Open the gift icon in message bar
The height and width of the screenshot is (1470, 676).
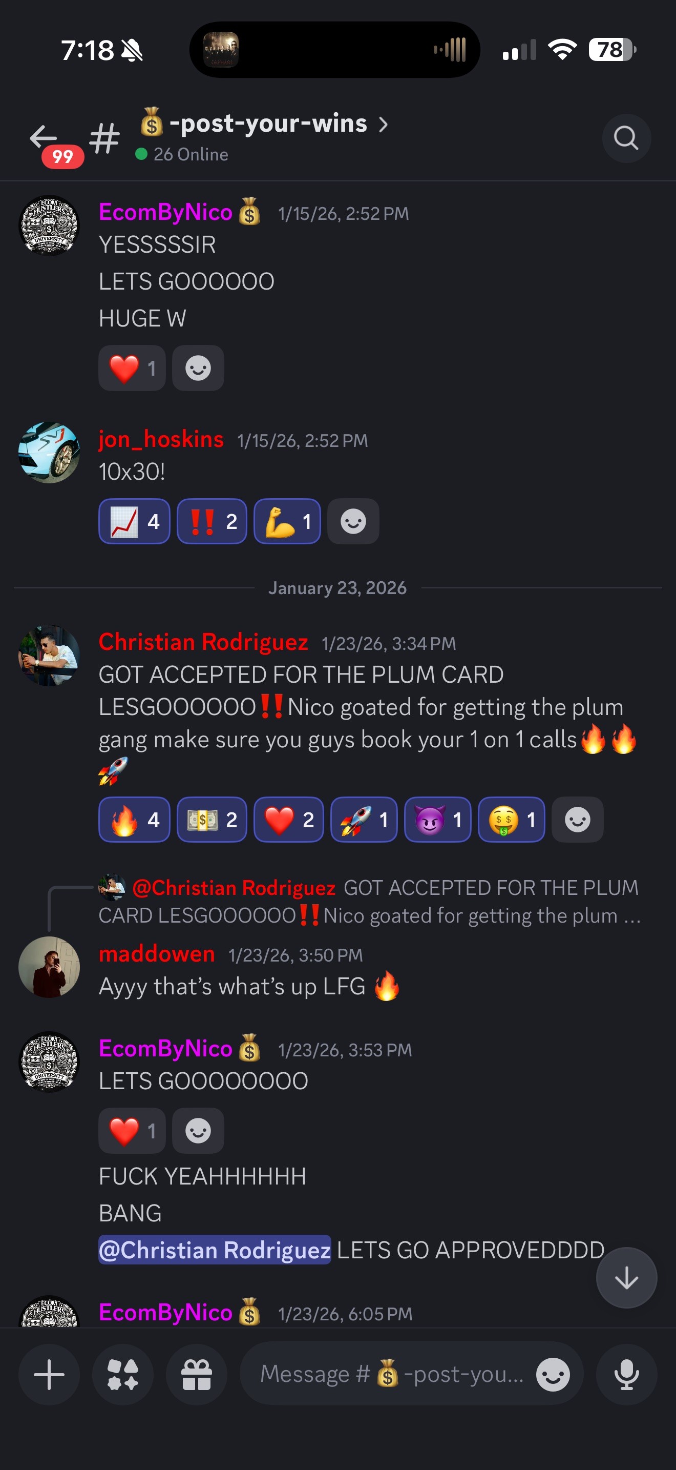click(x=196, y=1374)
